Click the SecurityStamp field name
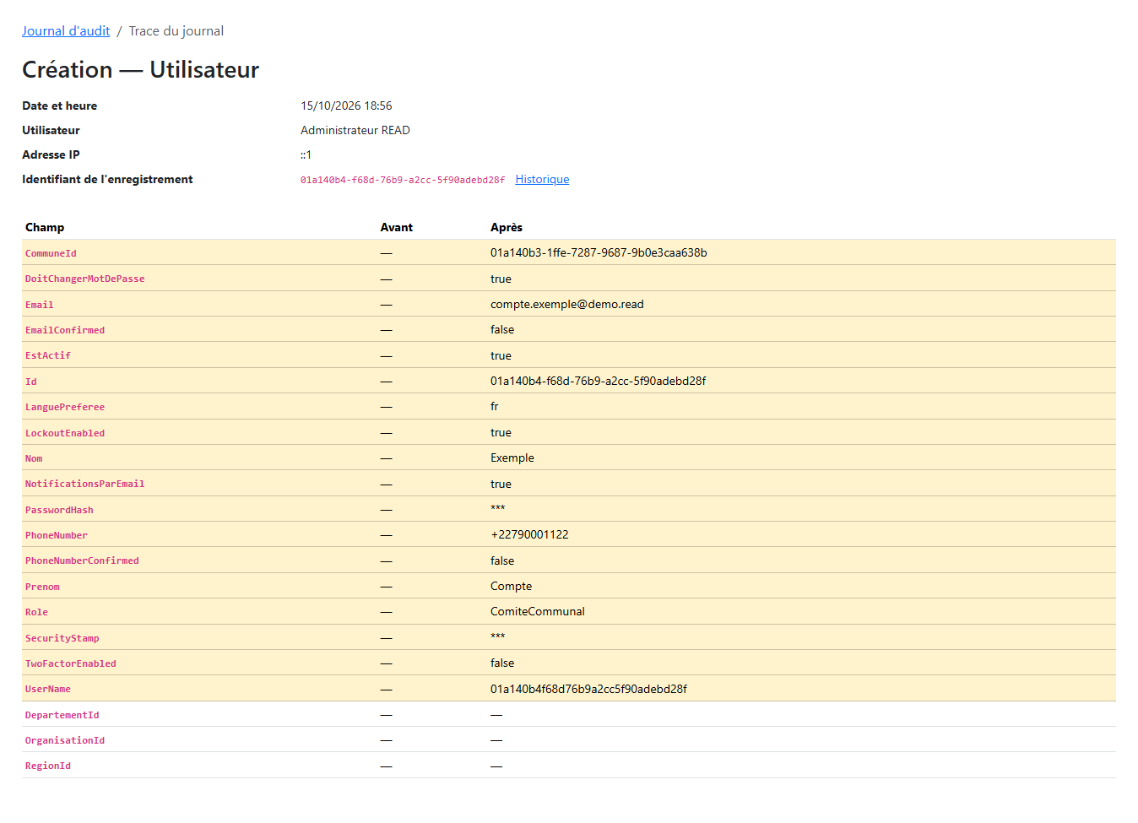 (62, 638)
